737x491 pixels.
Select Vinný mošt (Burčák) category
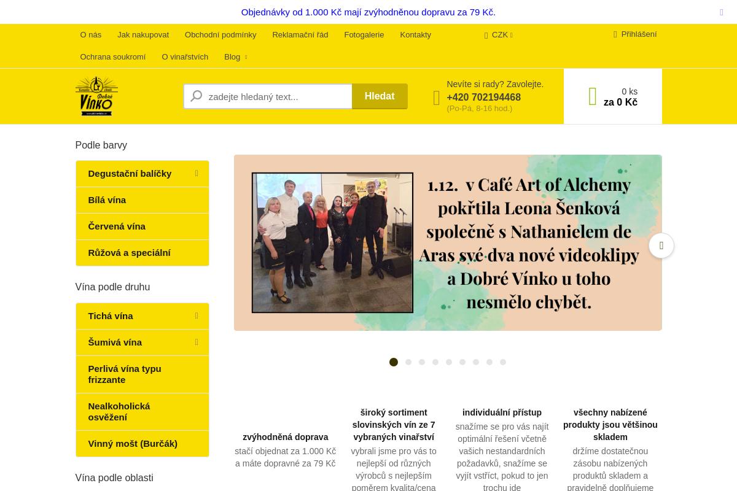[142, 444]
